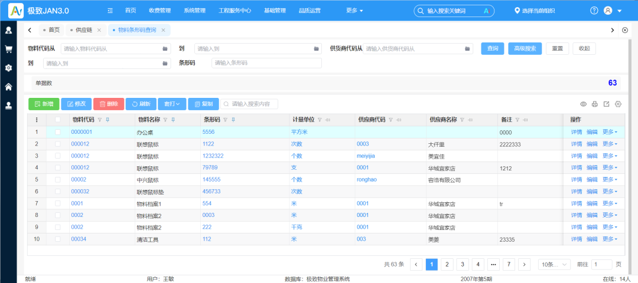Expand the 更多 top menu
The height and width of the screenshot is (283, 638).
coord(354,11)
